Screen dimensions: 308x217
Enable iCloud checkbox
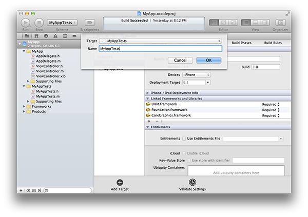pos(184,153)
